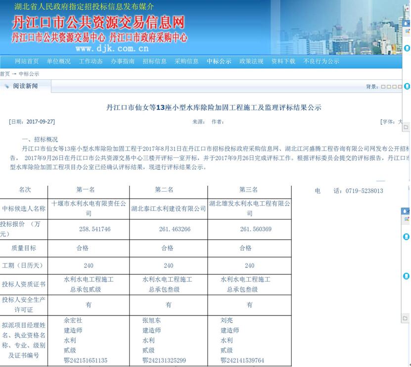Viewport: 411px width, 367px height.
Task: Select the first 背景 color square
Action: [383, 87]
